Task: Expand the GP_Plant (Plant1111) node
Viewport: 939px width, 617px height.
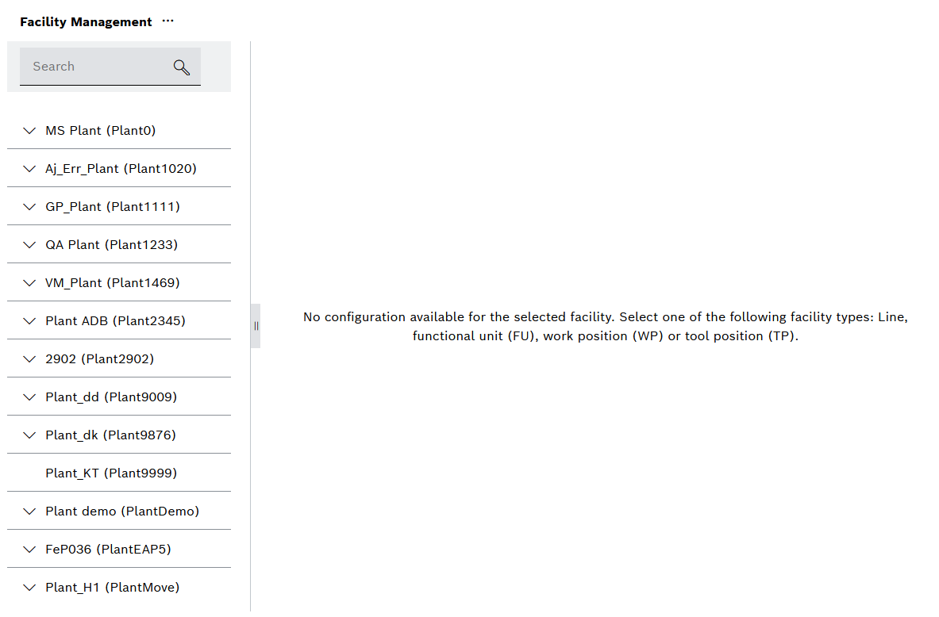Action: click(29, 206)
